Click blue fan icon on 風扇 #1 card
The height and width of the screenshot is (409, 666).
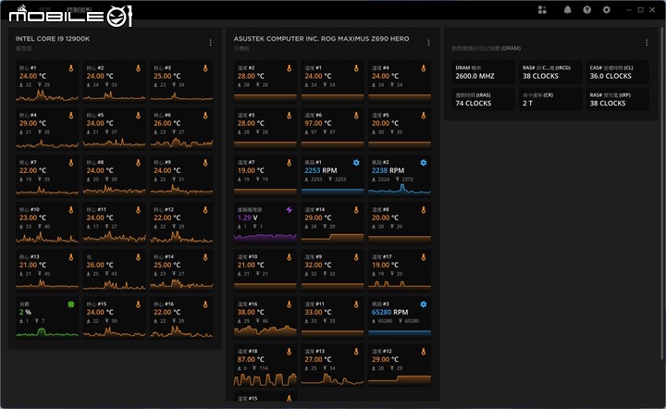(356, 162)
